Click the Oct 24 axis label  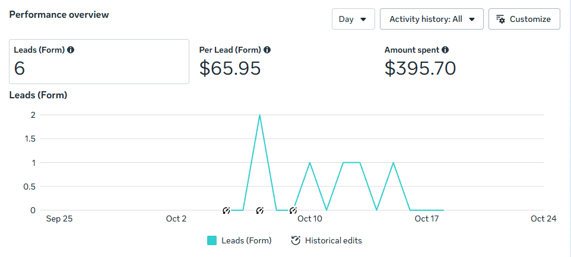click(544, 219)
